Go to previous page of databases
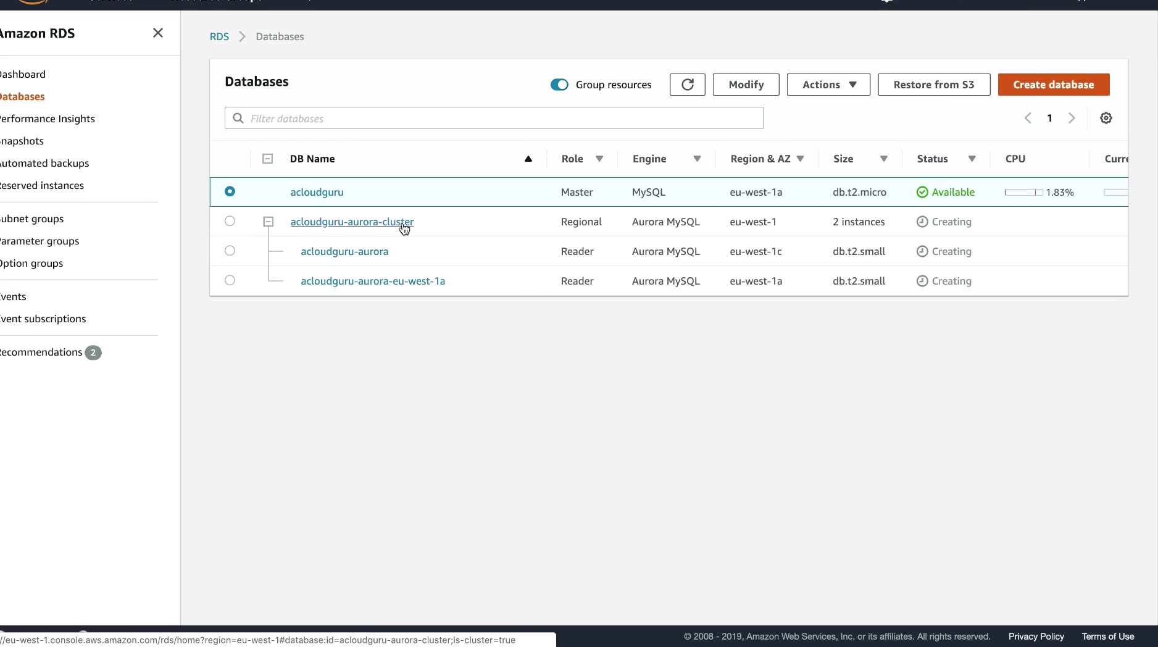This screenshot has width=1158, height=647. [x=1028, y=118]
